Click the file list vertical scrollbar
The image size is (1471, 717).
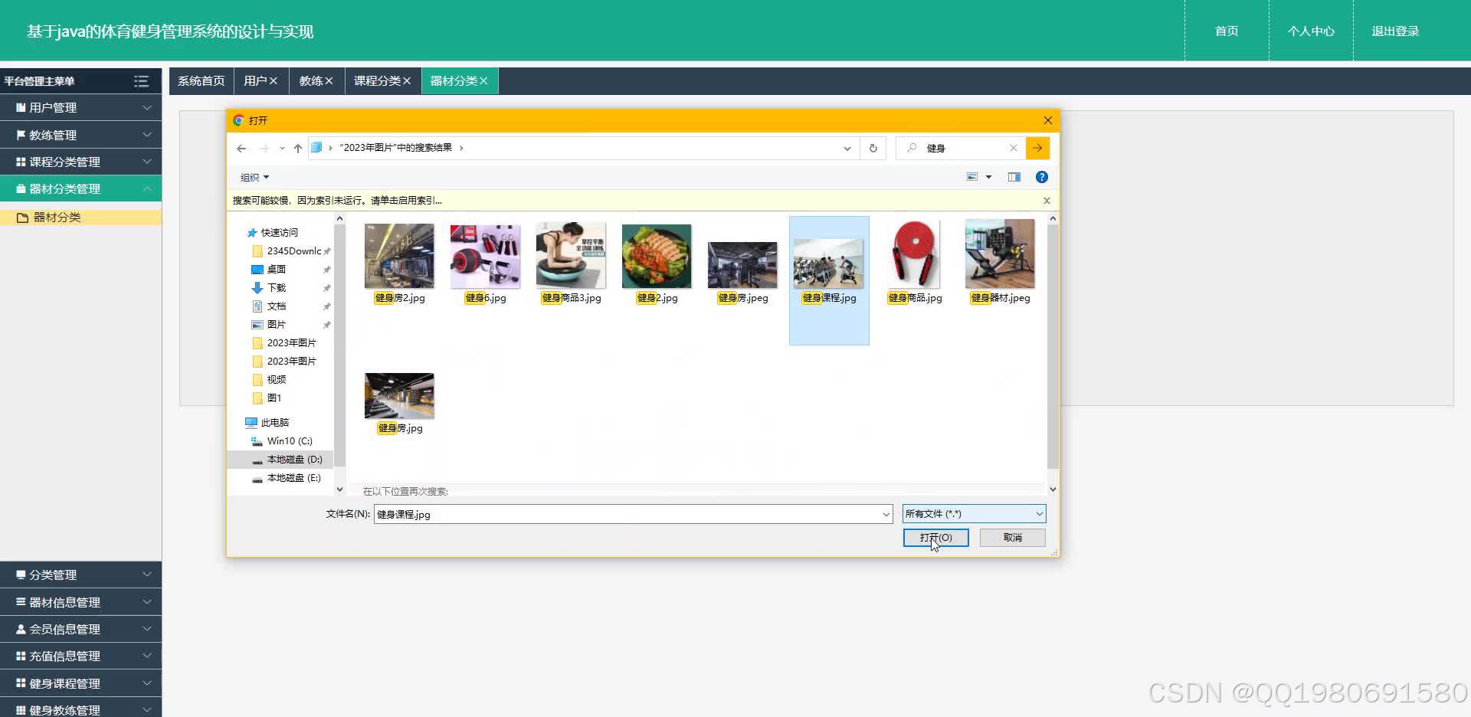[x=1053, y=346]
